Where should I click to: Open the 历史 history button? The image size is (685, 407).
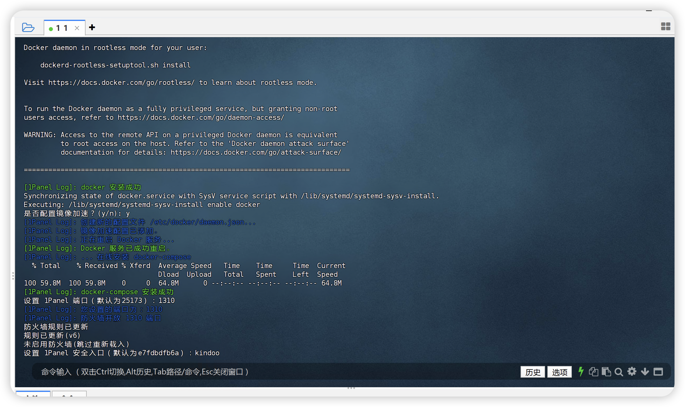pyautogui.click(x=533, y=372)
